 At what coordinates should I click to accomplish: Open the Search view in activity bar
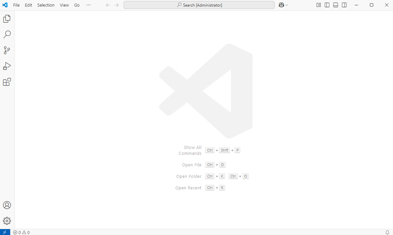click(7, 35)
